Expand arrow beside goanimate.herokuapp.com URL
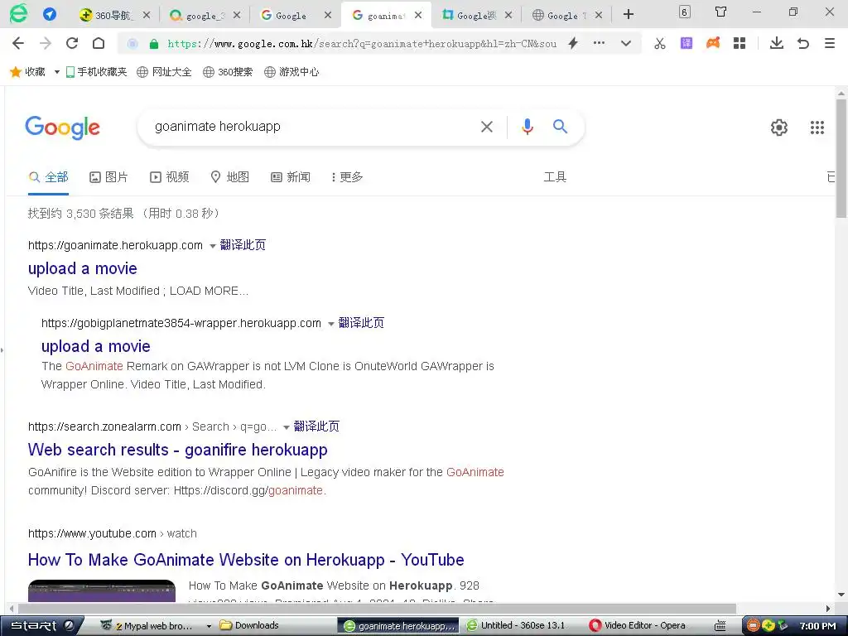The width and height of the screenshot is (848, 636). click(213, 246)
